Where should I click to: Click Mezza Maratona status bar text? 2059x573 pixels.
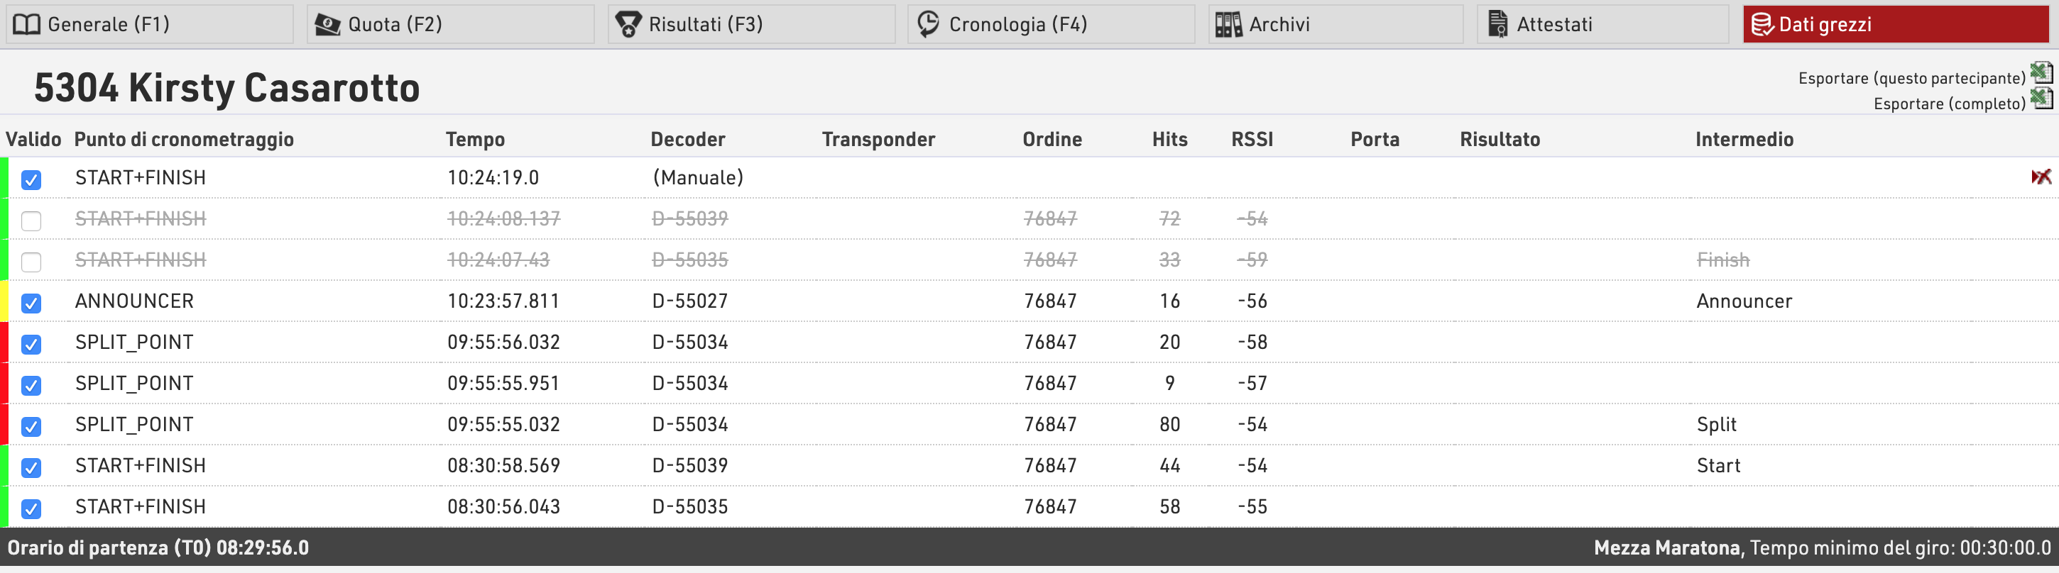point(1666,547)
